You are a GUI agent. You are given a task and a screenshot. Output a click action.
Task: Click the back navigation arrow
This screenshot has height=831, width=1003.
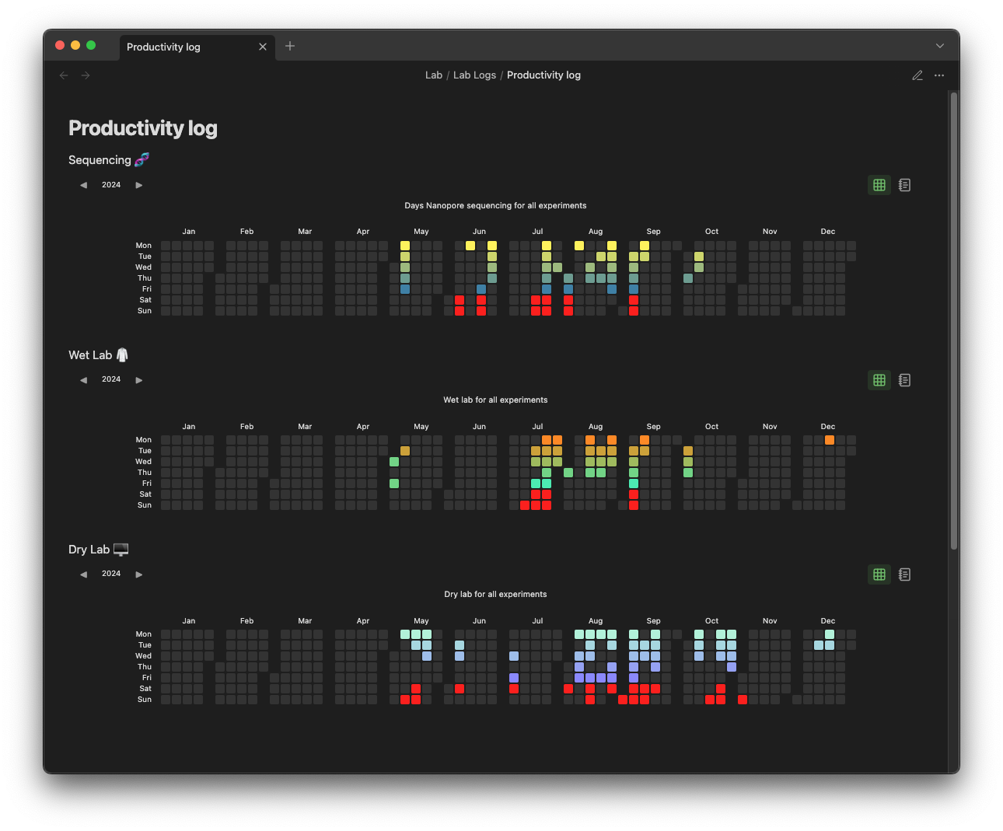[x=64, y=75]
